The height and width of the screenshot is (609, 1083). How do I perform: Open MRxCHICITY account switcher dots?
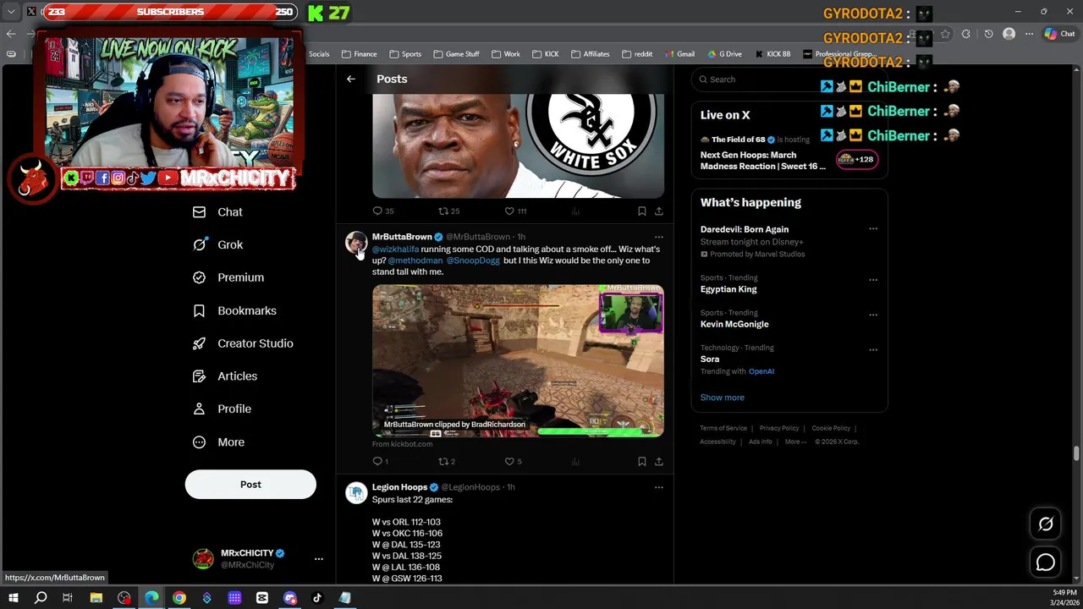click(318, 559)
